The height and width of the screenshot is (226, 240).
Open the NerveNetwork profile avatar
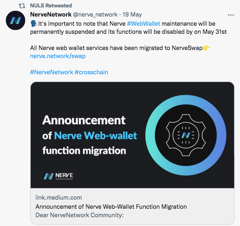pyautogui.click(x=16, y=20)
